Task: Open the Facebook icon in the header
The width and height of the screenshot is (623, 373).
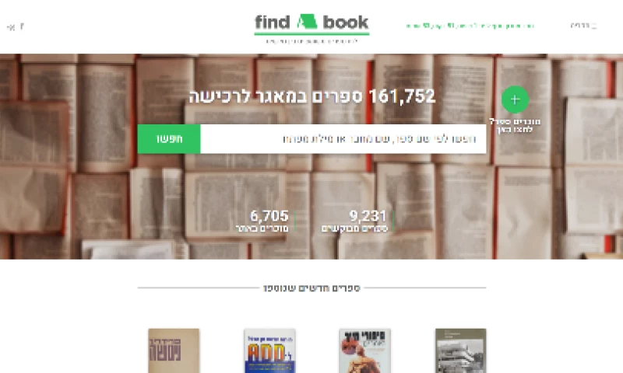Action: click(22, 26)
